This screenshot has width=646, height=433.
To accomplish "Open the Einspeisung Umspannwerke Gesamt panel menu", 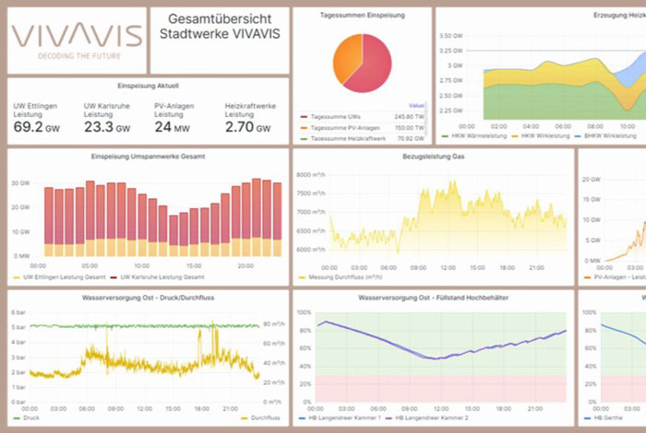I will (148, 157).
